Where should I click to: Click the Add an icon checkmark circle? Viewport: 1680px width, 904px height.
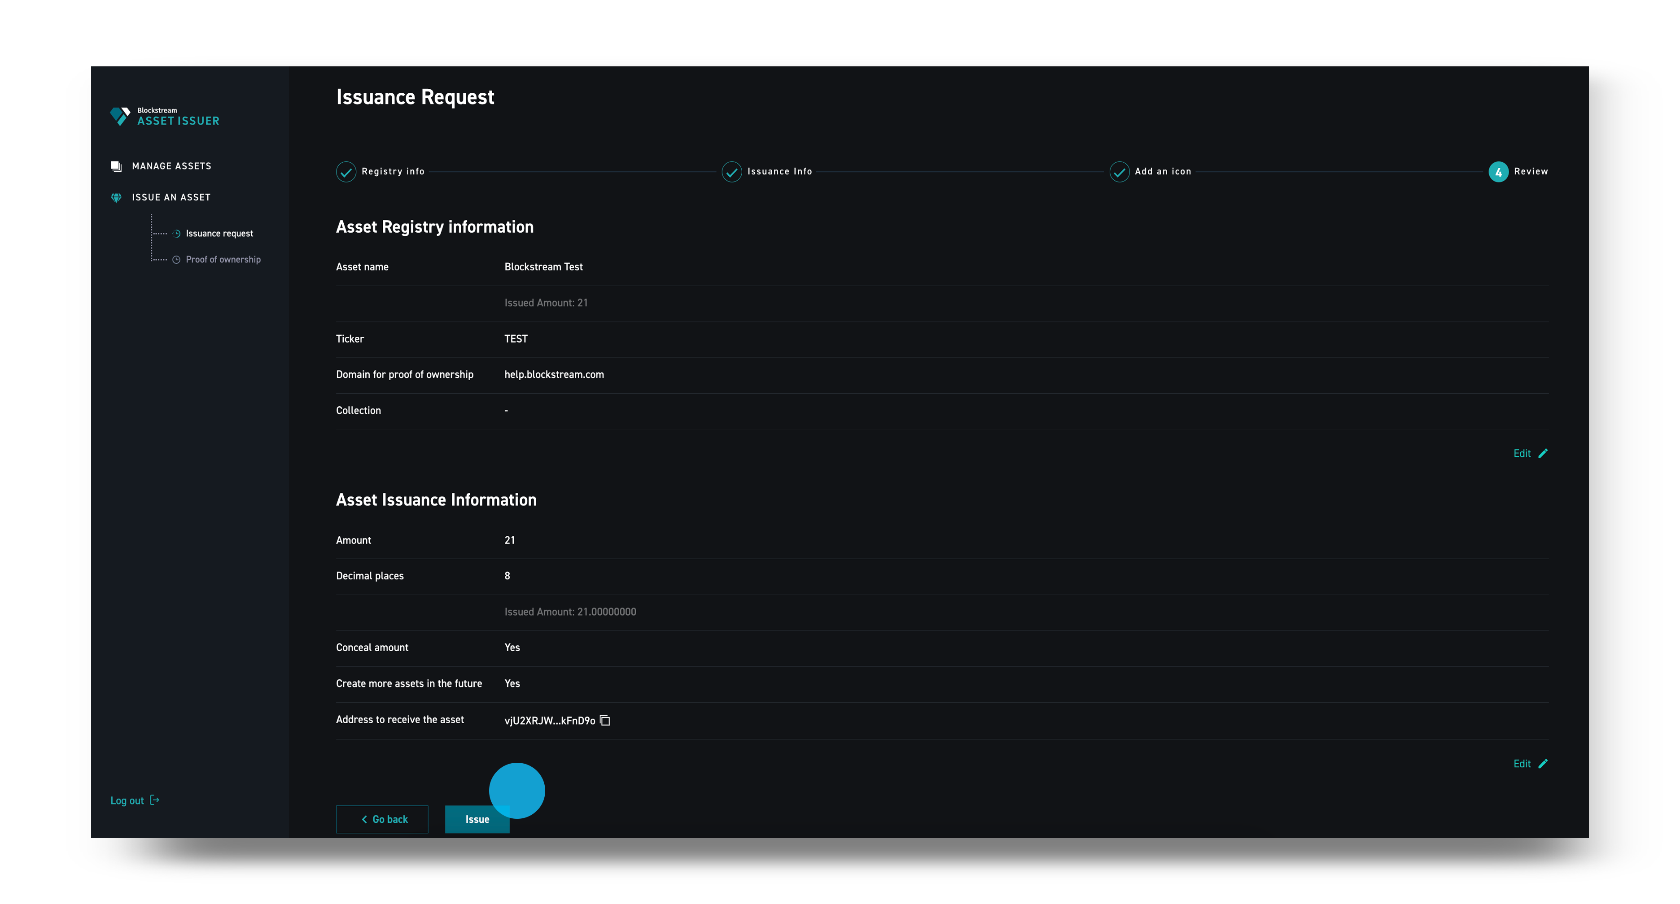point(1119,172)
